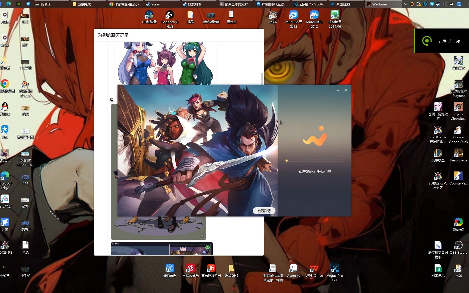Screen dimensions: 469x293
Task: Open OBS Studio desktop icon
Action: 458,246
